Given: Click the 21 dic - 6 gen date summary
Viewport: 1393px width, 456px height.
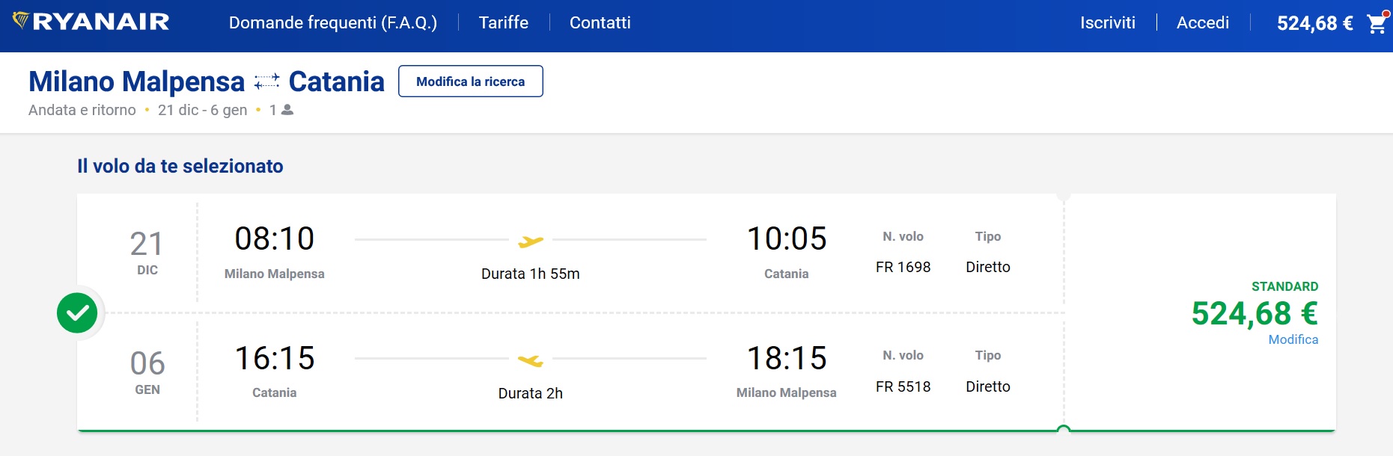Looking at the screenshot, I should pos(203,110).
